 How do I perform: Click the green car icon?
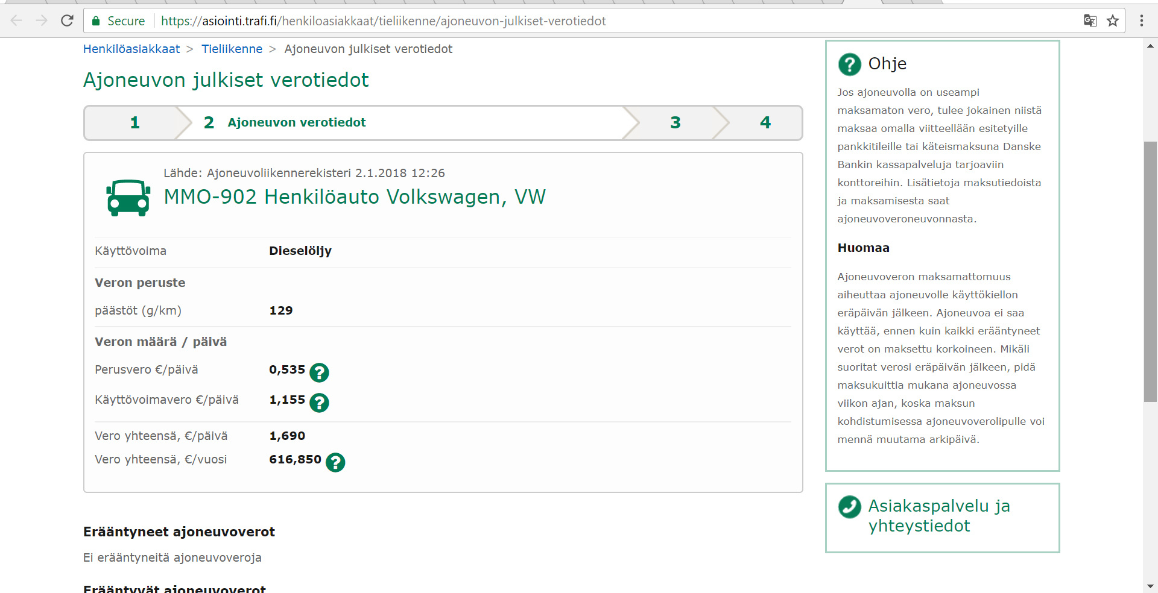click(128, 198)
